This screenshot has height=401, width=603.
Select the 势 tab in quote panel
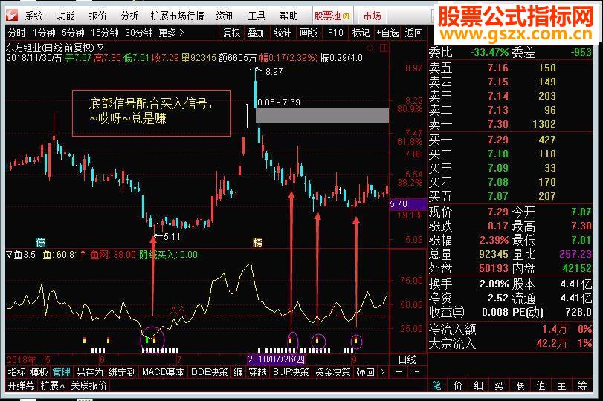[x=499, y=385]
